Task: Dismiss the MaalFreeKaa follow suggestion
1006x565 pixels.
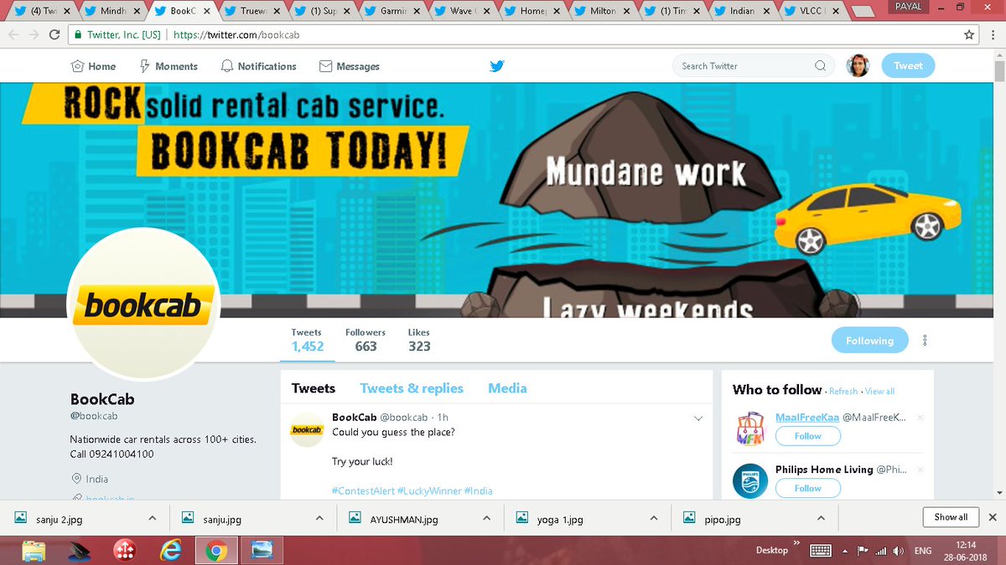Action: pyautogui.click(x=920, y=418)
